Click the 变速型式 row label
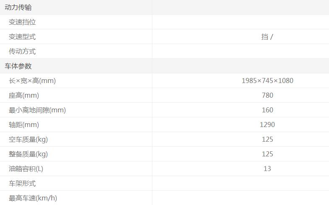 pos(22,37)
